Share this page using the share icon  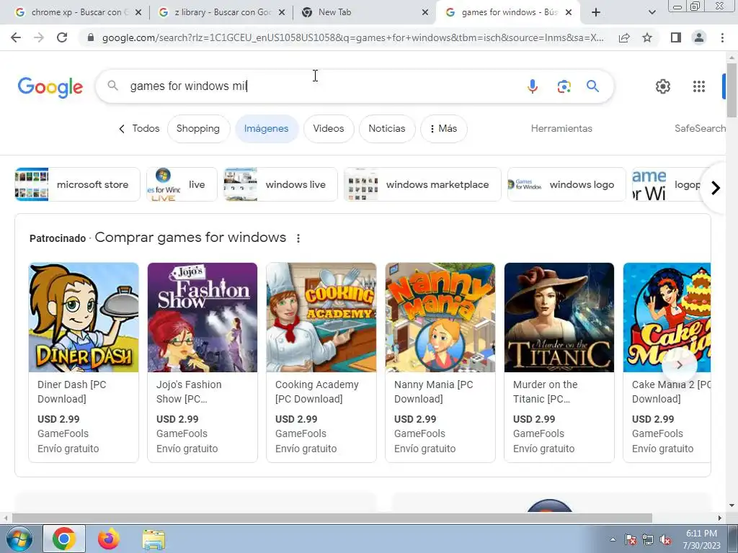[x=624, y=37]
